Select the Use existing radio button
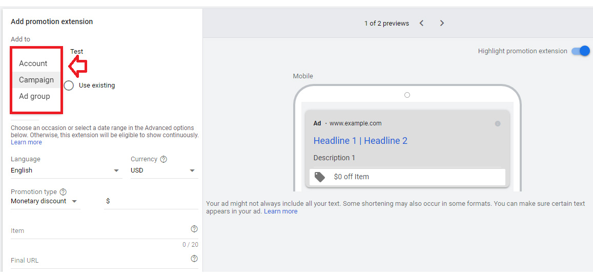Image resolution: width=593 pixels, height=279 pixels. pyautogui.click(x=69, y=85)
